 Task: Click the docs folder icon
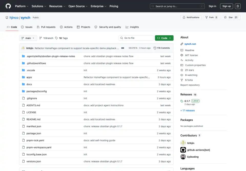click(x=23, y=84)
